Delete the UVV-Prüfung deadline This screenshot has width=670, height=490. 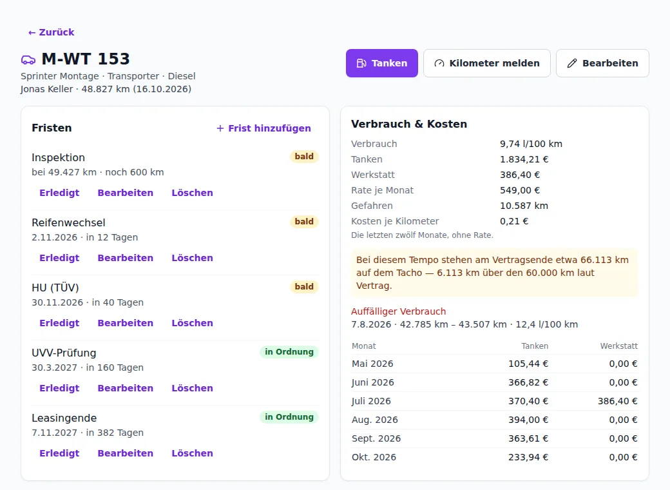click(x=192, y=388)
